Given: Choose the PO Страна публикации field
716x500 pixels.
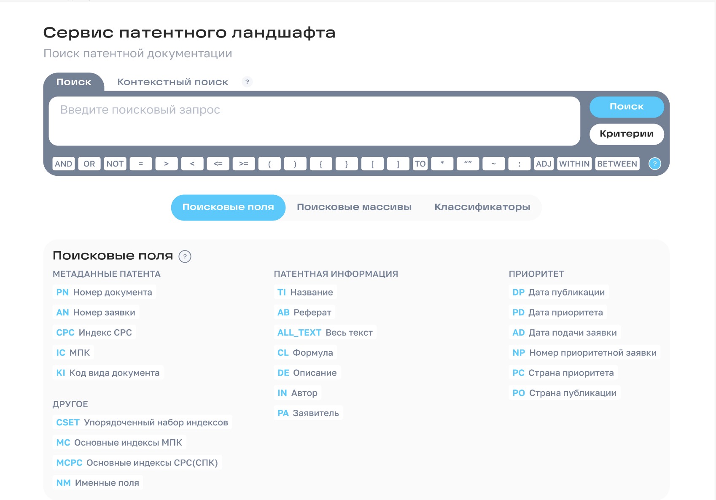Looking at the screenshot, I should pyautogui.click(x=565, y=393).
